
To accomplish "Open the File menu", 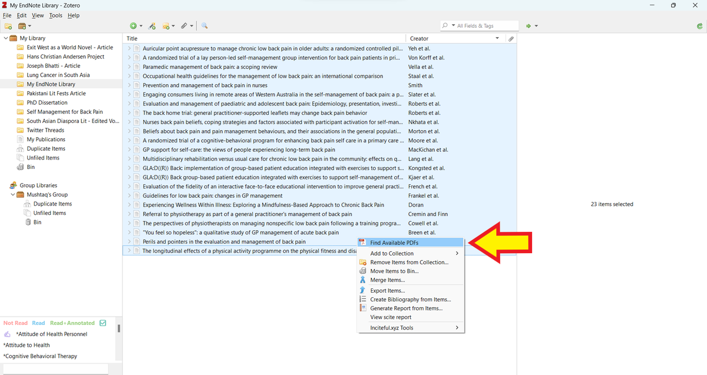I will 7,15.
